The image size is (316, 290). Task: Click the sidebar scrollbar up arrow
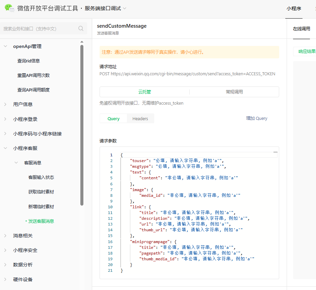point(82,42)
